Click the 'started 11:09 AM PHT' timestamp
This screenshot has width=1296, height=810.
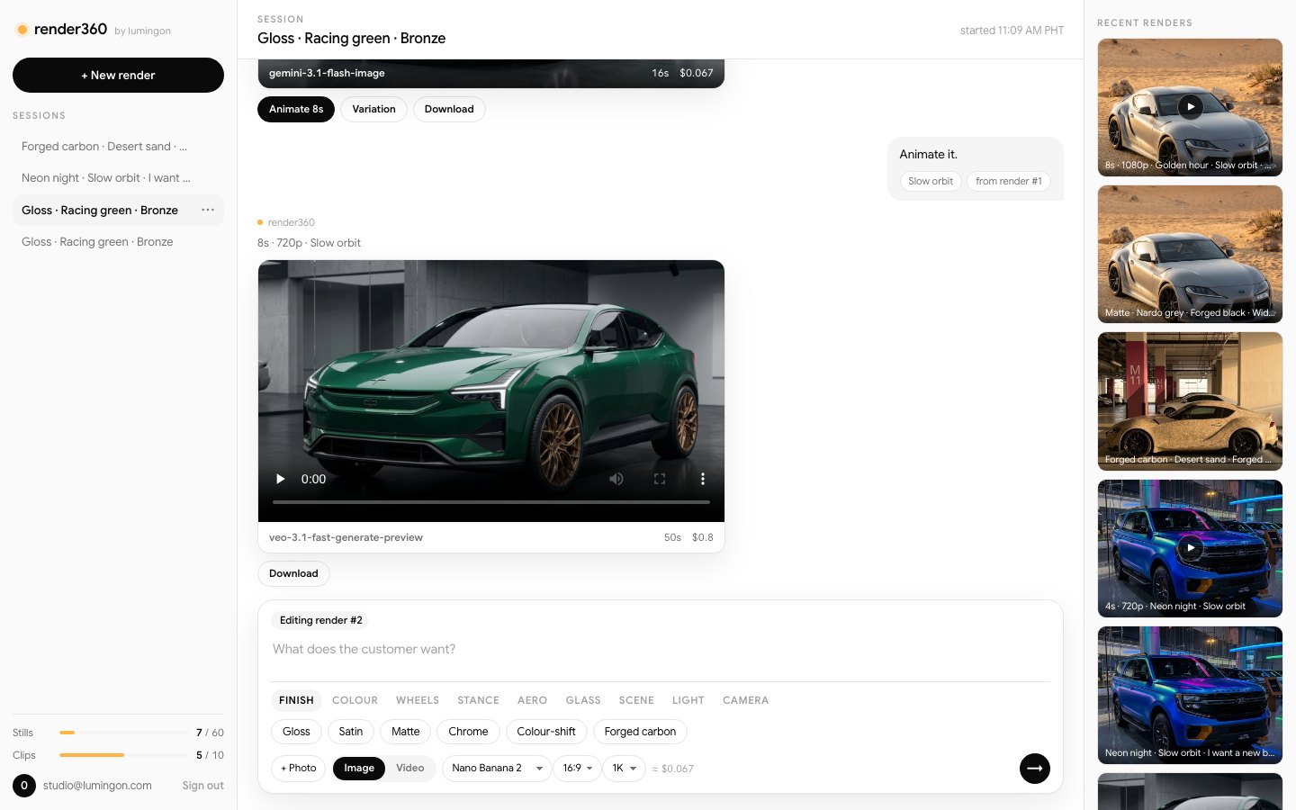1012,31
